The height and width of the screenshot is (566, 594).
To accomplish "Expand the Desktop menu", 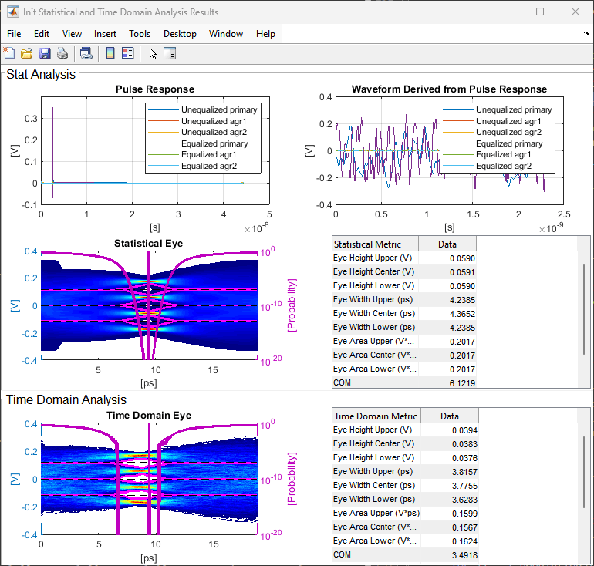I will pyautogui.click(x=180, y=34).
